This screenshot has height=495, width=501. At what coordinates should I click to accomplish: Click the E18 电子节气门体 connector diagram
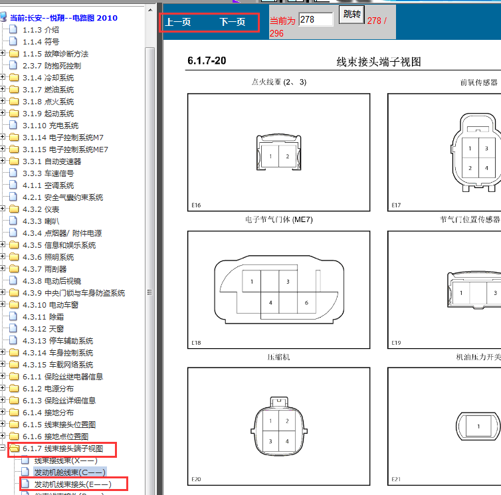pyautogui.click(x=278, y=290)
